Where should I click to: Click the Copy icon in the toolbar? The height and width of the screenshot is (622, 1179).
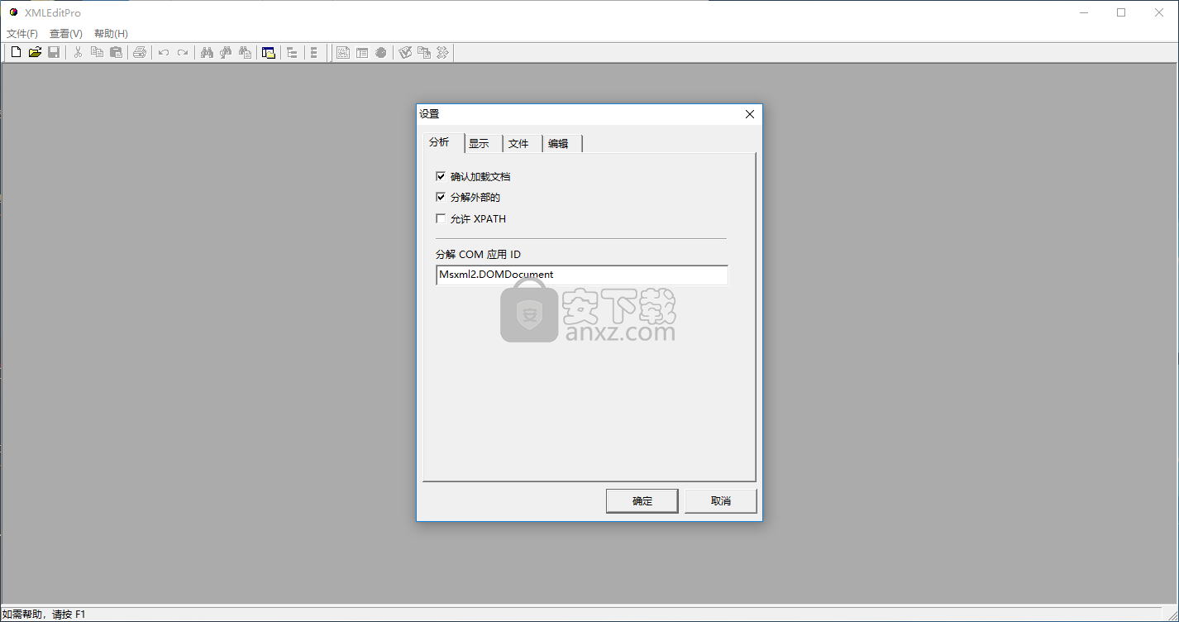coord(97,53)
